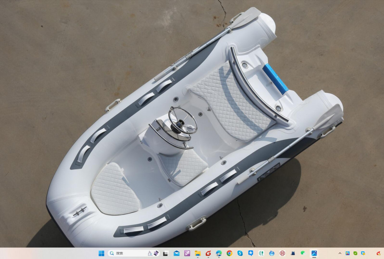Open the green WeChat icon

tap(303, 253)
